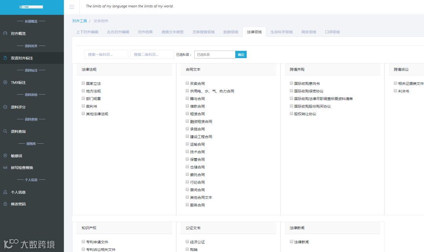
Task: Click the magnifier icon beside 语料查询
Action: pyautogui.click(x=5, y=131)
